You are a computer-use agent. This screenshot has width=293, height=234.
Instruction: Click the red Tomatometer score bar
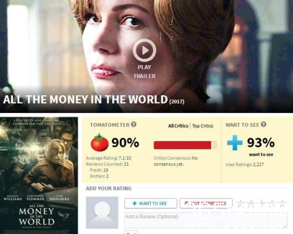coord(185,145)
